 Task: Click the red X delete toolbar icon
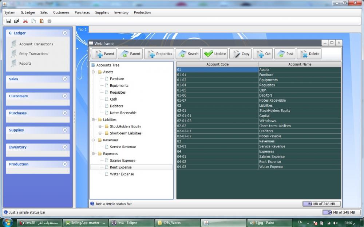click(x=25, y=21)
